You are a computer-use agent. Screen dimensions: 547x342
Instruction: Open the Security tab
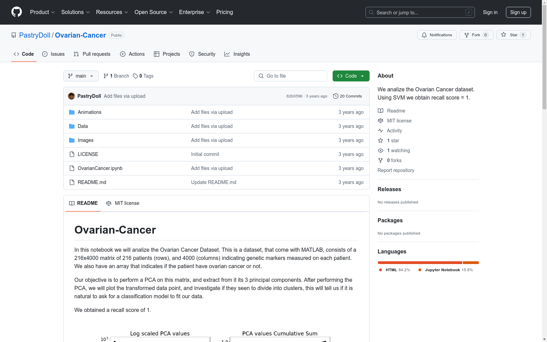[x=202, y=54]
